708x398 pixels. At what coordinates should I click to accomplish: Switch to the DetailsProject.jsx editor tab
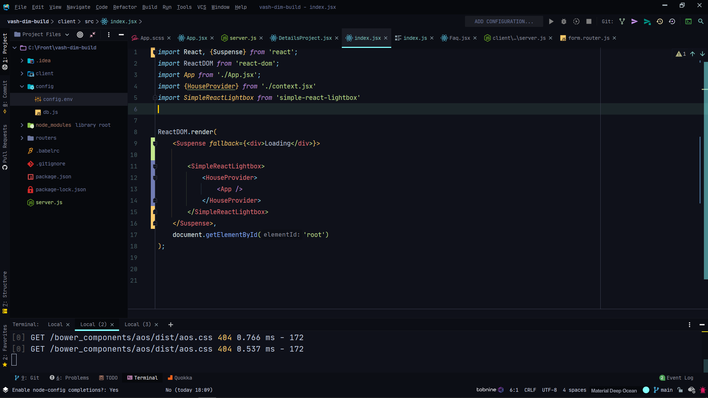tap(305, 38)
